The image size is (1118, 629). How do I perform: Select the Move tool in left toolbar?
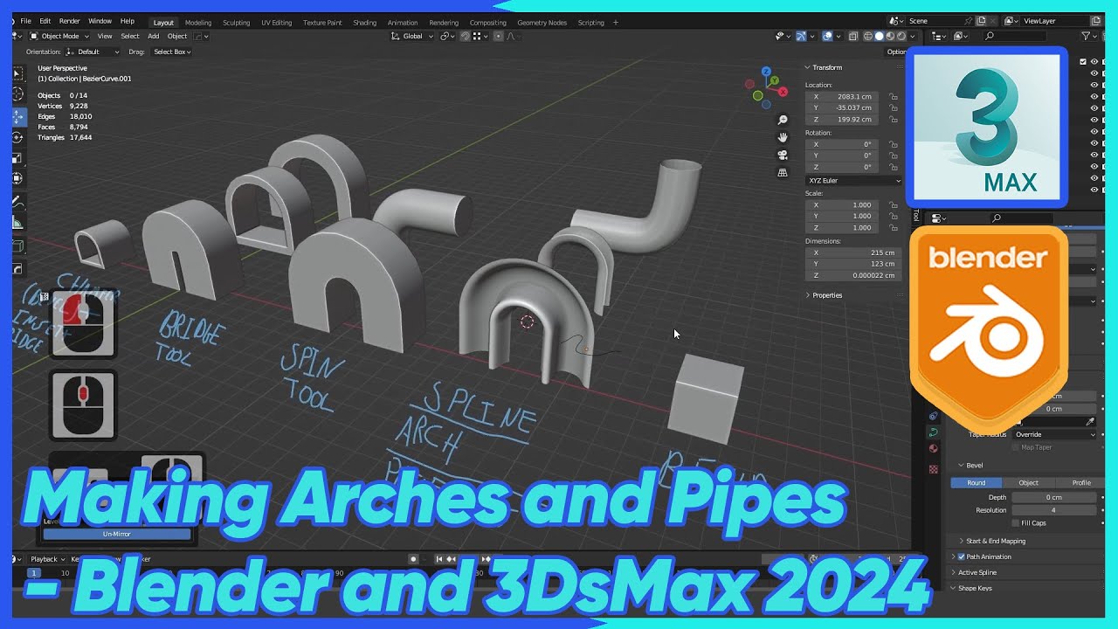click(x=17, y=115)
